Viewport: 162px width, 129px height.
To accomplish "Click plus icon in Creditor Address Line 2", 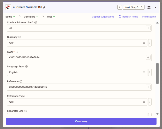I will pos(148,28).
